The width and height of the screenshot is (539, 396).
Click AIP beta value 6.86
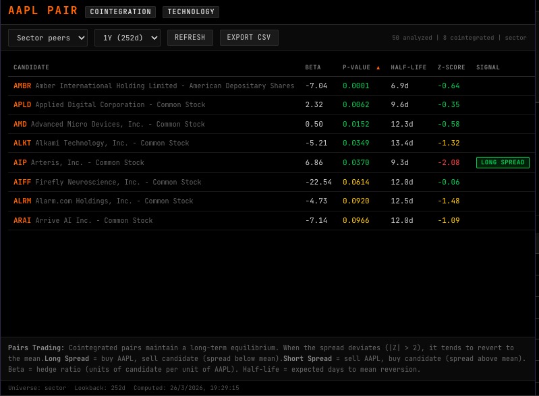click(x=314, y=163)
